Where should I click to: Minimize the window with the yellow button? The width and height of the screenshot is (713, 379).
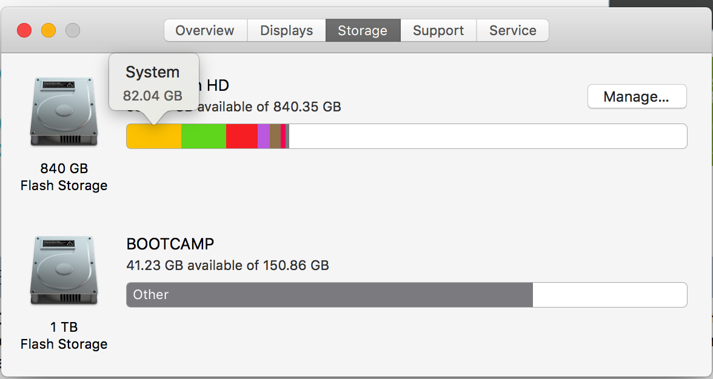[x=49, y=30]
